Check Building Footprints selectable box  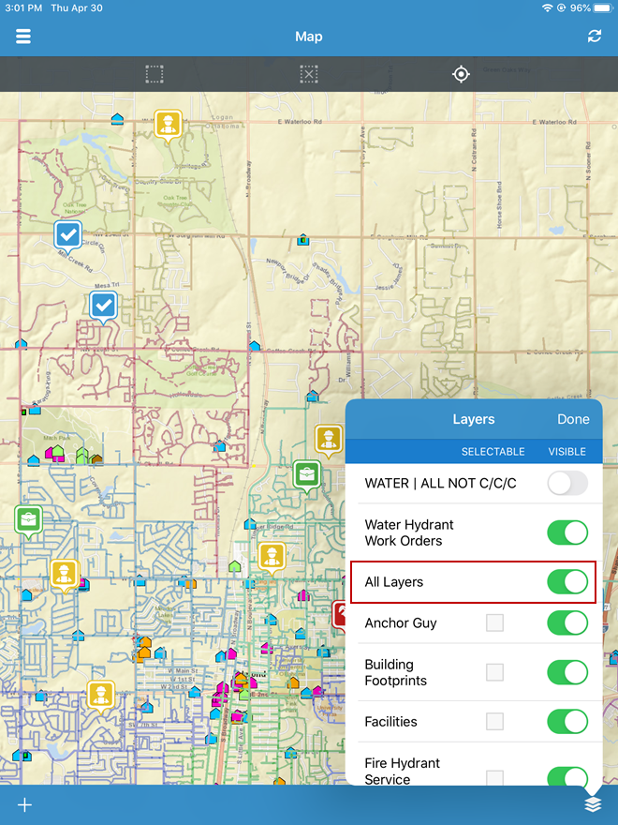tap(494, 672)
